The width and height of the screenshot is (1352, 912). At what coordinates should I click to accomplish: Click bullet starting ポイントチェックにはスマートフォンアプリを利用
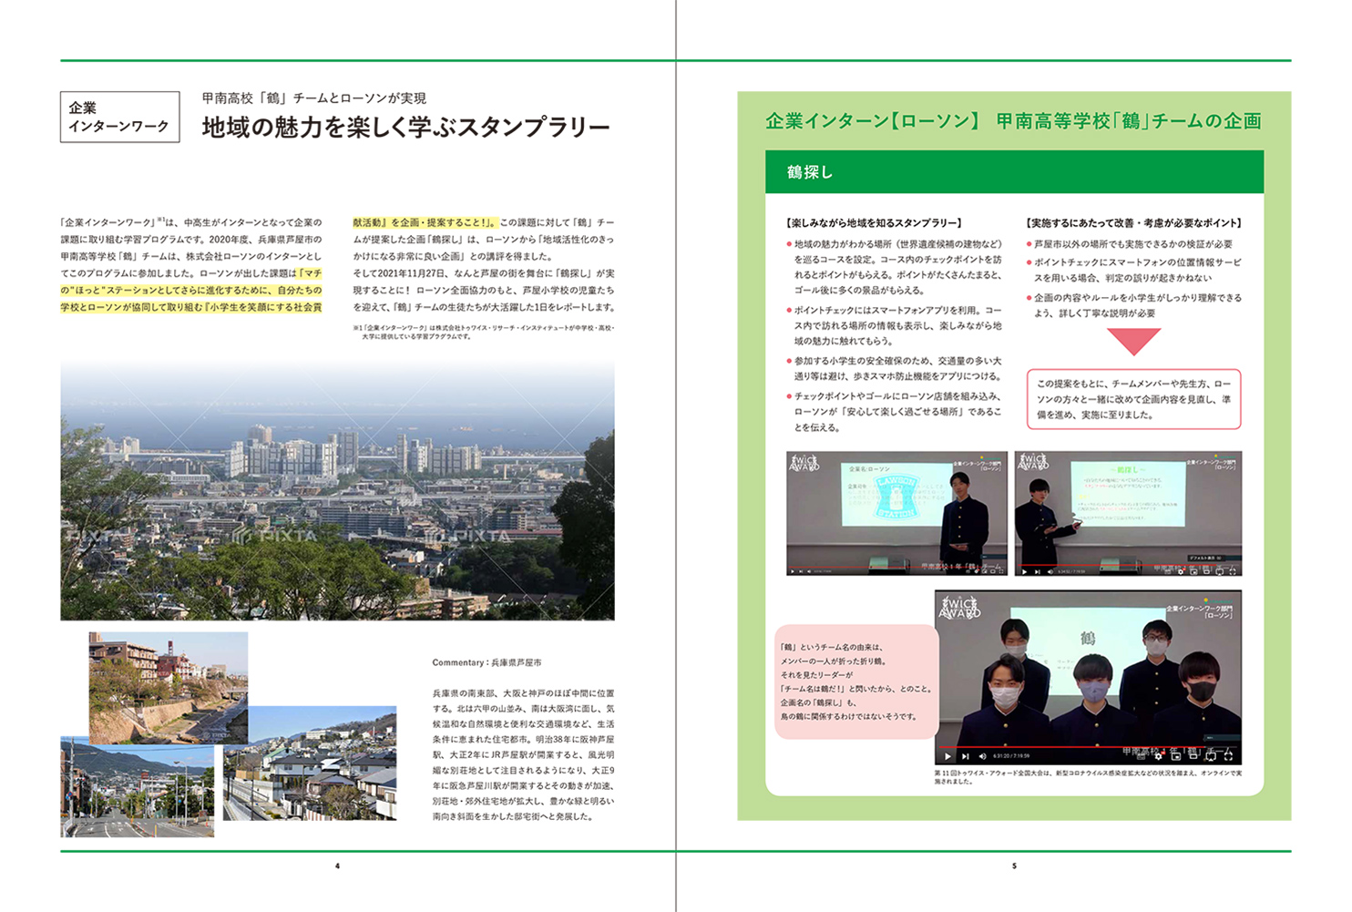pos(894,325)
